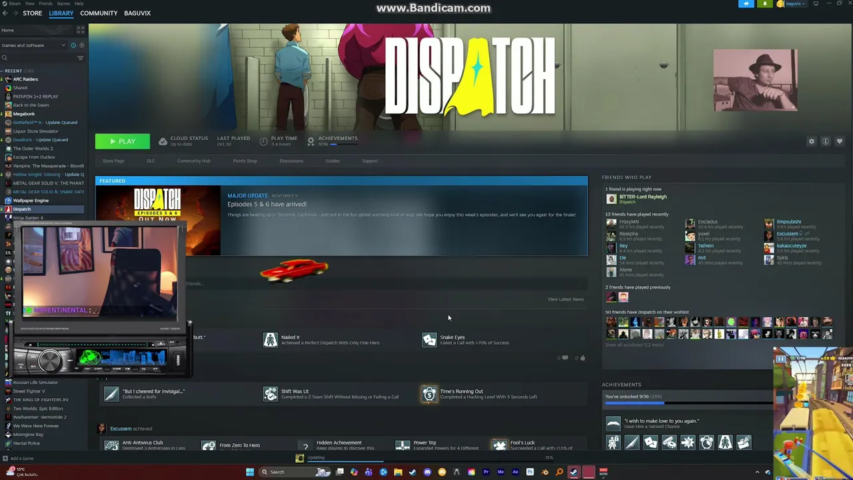The width and height of the screenshot is (853, 480).
Task: Switch to Big Picture mode monitor icon
Action: tap(816, 3)
